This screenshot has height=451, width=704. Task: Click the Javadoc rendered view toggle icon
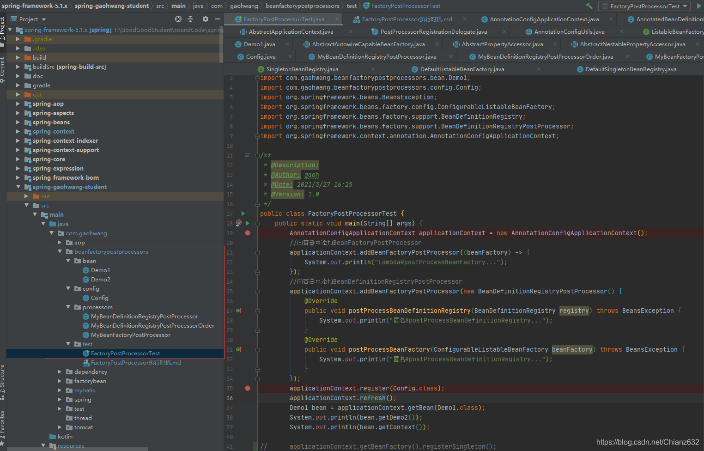(247, 156)
